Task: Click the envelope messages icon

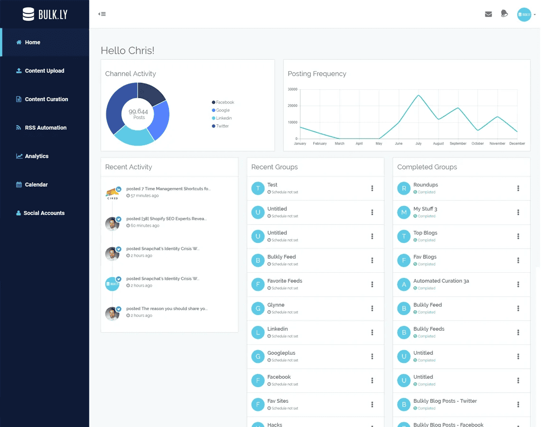Action: point(488,14)
